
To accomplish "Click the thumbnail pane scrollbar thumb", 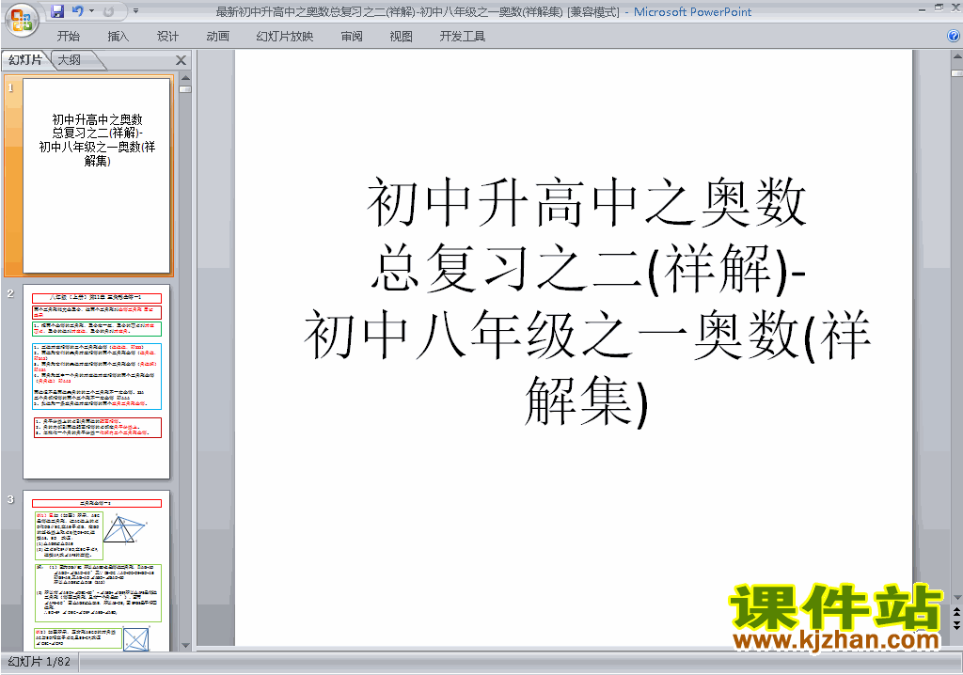I will (x=185, y=89).
